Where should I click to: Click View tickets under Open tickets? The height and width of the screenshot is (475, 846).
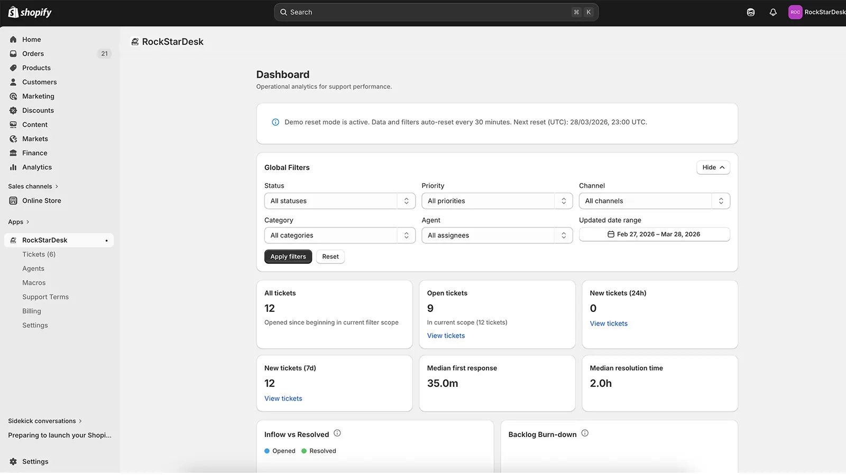click(x=446, y=336)
